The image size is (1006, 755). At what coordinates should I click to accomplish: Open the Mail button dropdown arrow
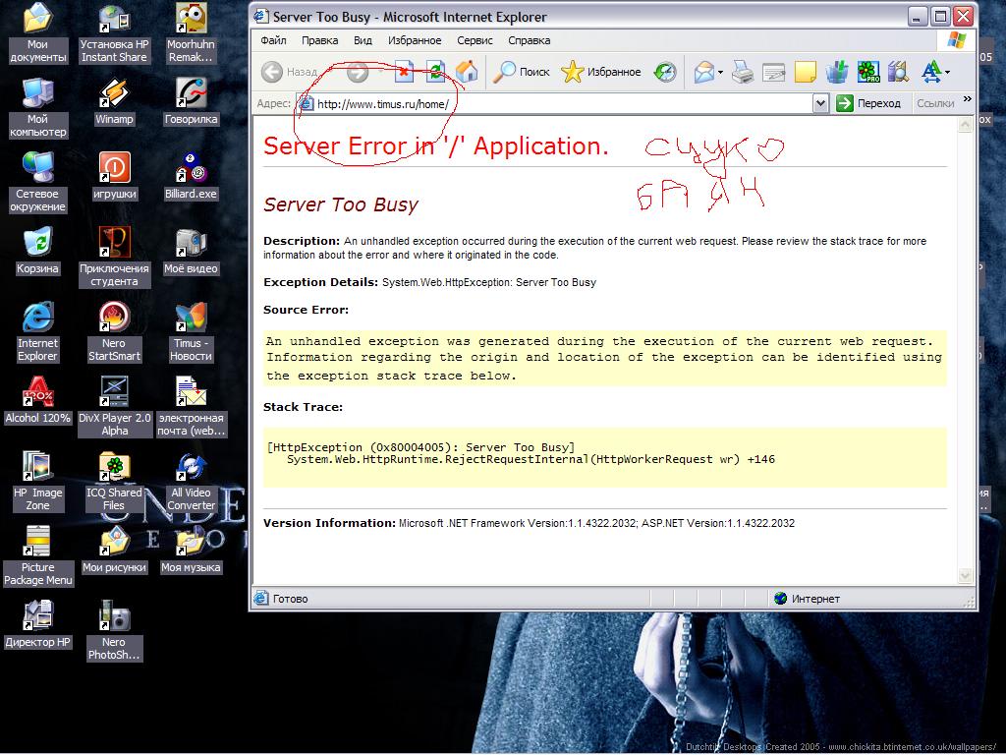tap(720, 72)
